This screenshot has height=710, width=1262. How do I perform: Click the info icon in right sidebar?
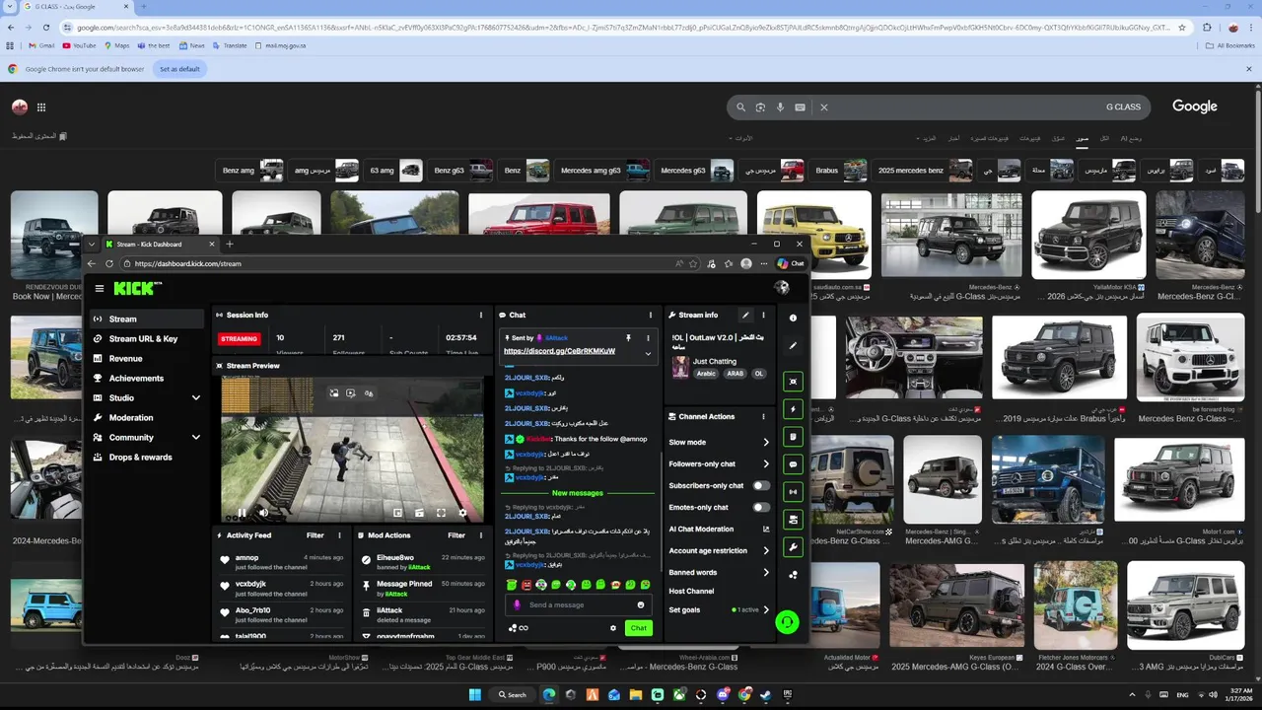click(793, 319)
